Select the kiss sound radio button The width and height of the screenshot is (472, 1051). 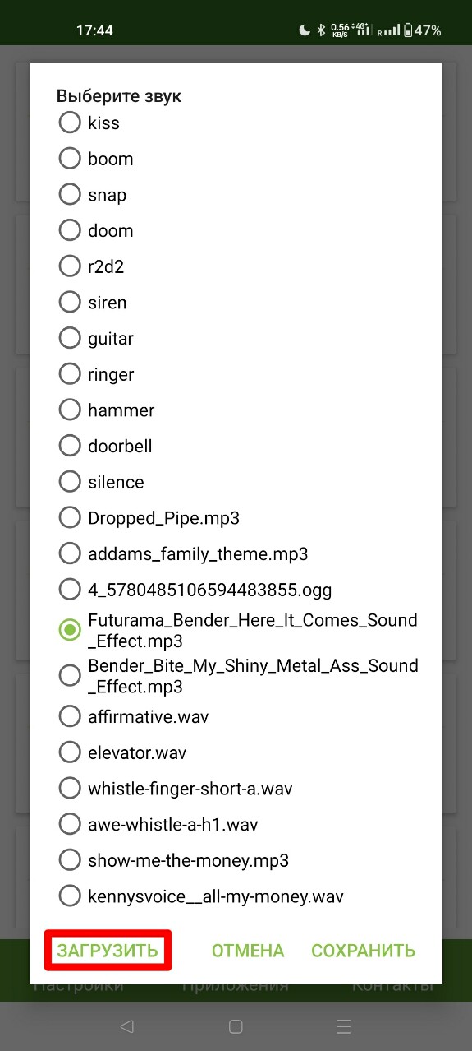tap(70, 123)
